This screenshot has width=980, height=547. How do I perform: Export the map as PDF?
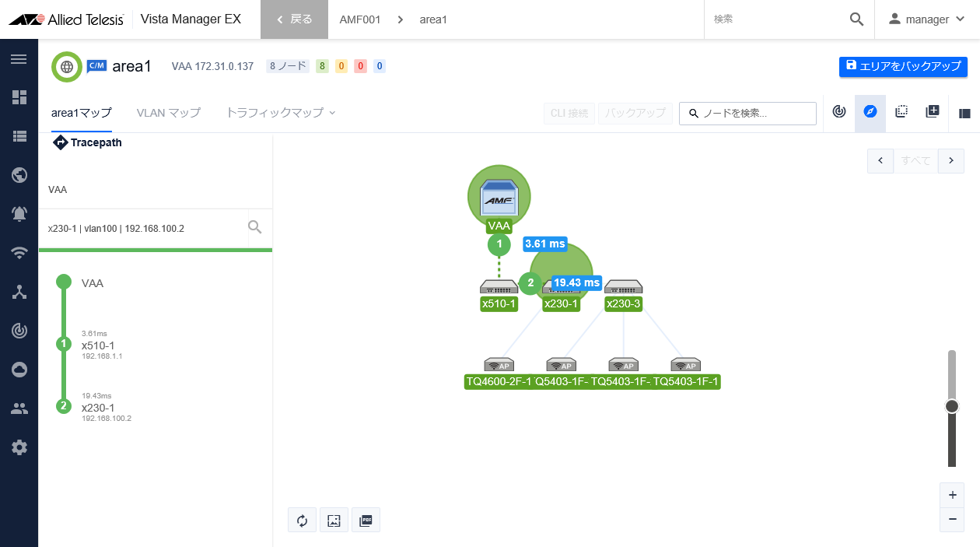366,521
